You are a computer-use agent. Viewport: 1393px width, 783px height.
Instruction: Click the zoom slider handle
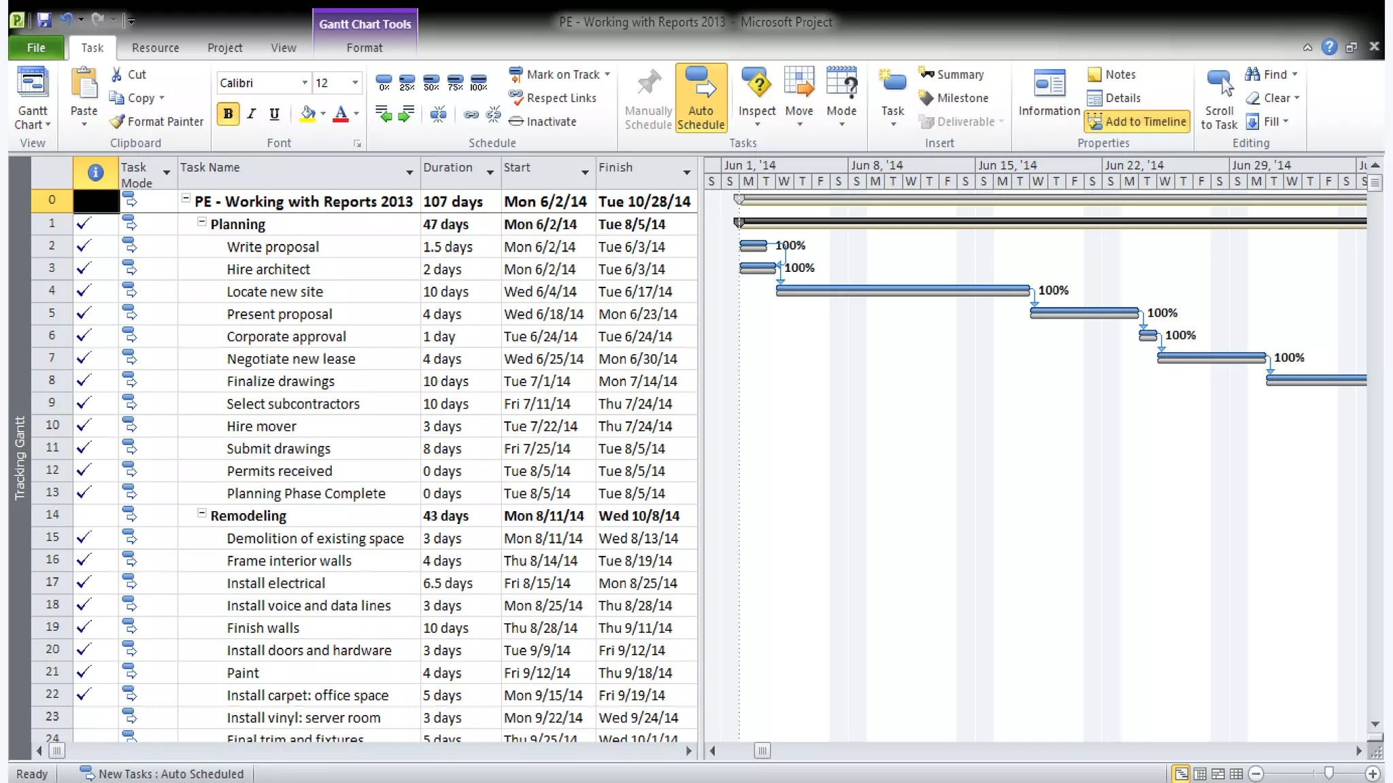(1328, 773)
